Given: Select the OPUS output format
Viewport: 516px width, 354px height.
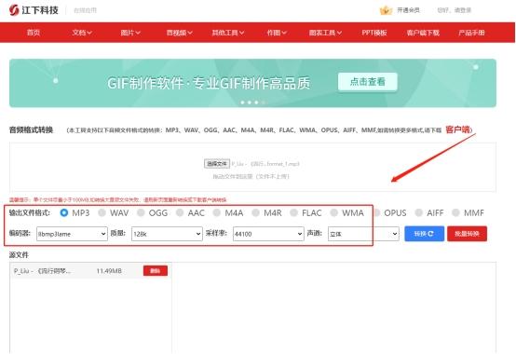Looking at the screenshot, I should tap(376, 212).
